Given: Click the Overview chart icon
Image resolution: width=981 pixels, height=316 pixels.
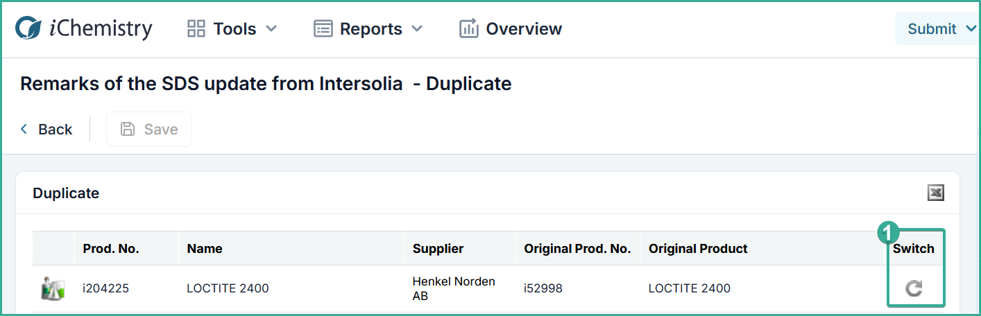Looking at the screenshot, I should coord(469,29).
